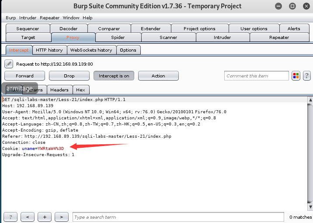Click the 0 matches counter
The image size is (313, 223).
tap(300, 217)
